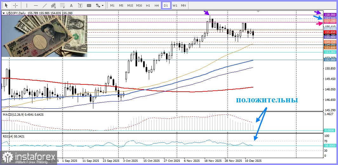The height and width of the screenshot is (165, 338).
Task: Choose the Fibonacci retracement tool
Action: pos(62,5)
